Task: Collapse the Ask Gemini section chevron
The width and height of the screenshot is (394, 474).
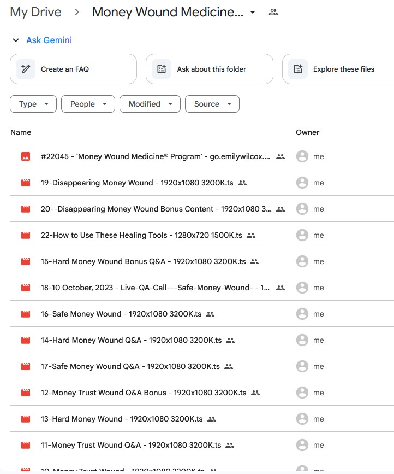Action: 15,40
